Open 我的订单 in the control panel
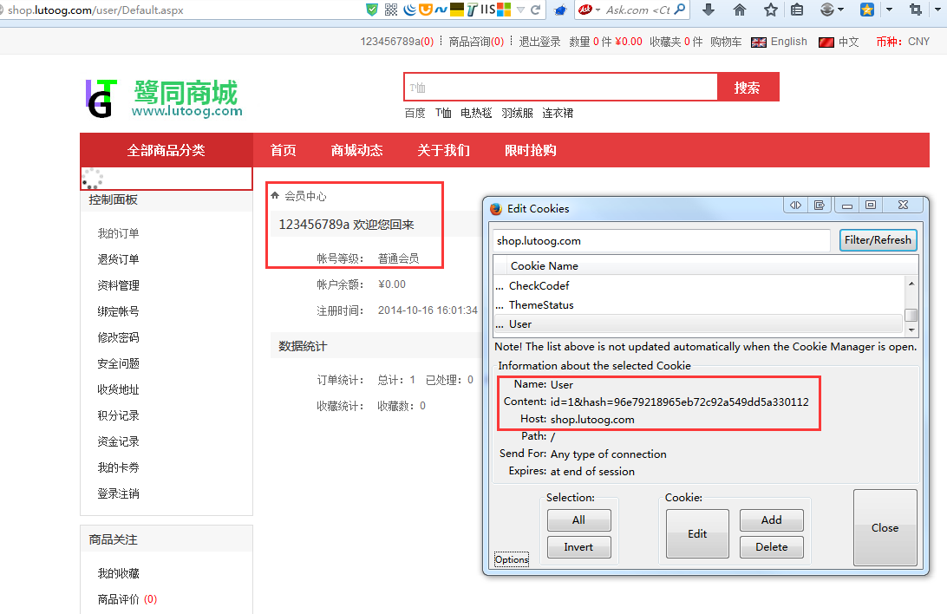 [x=118, y=233]
